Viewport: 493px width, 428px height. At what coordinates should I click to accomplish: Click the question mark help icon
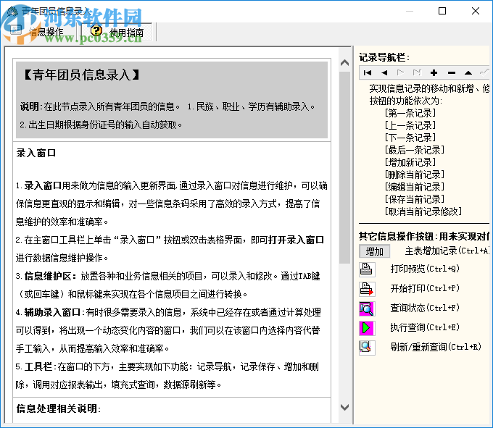pos(96,30)
